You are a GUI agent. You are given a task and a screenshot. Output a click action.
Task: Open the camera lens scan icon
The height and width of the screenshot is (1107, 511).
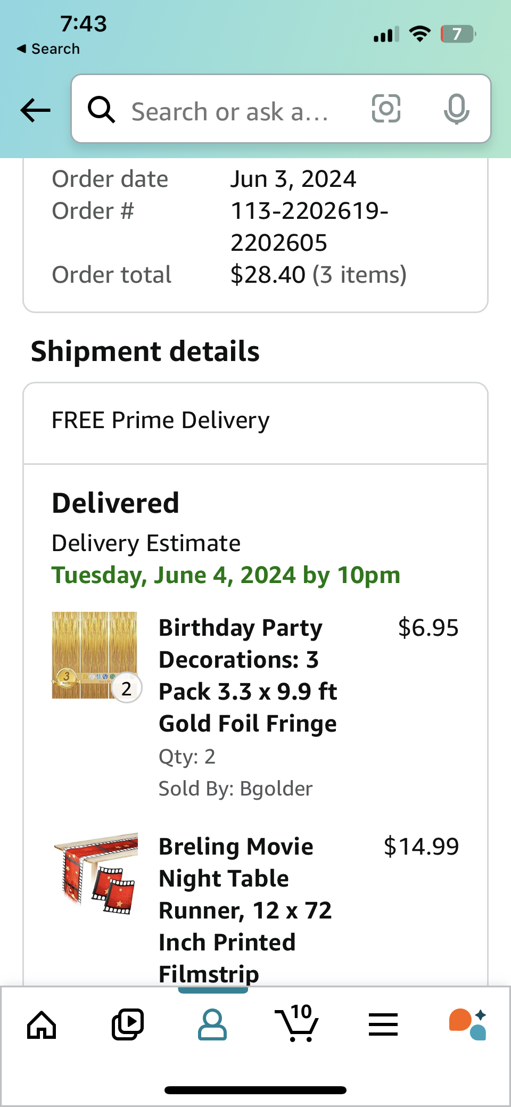pyautogui.click(x=386, y=109)
